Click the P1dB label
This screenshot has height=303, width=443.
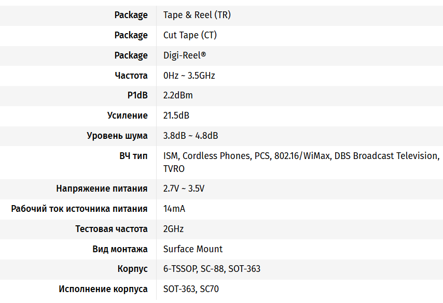[x=137, y=96]
